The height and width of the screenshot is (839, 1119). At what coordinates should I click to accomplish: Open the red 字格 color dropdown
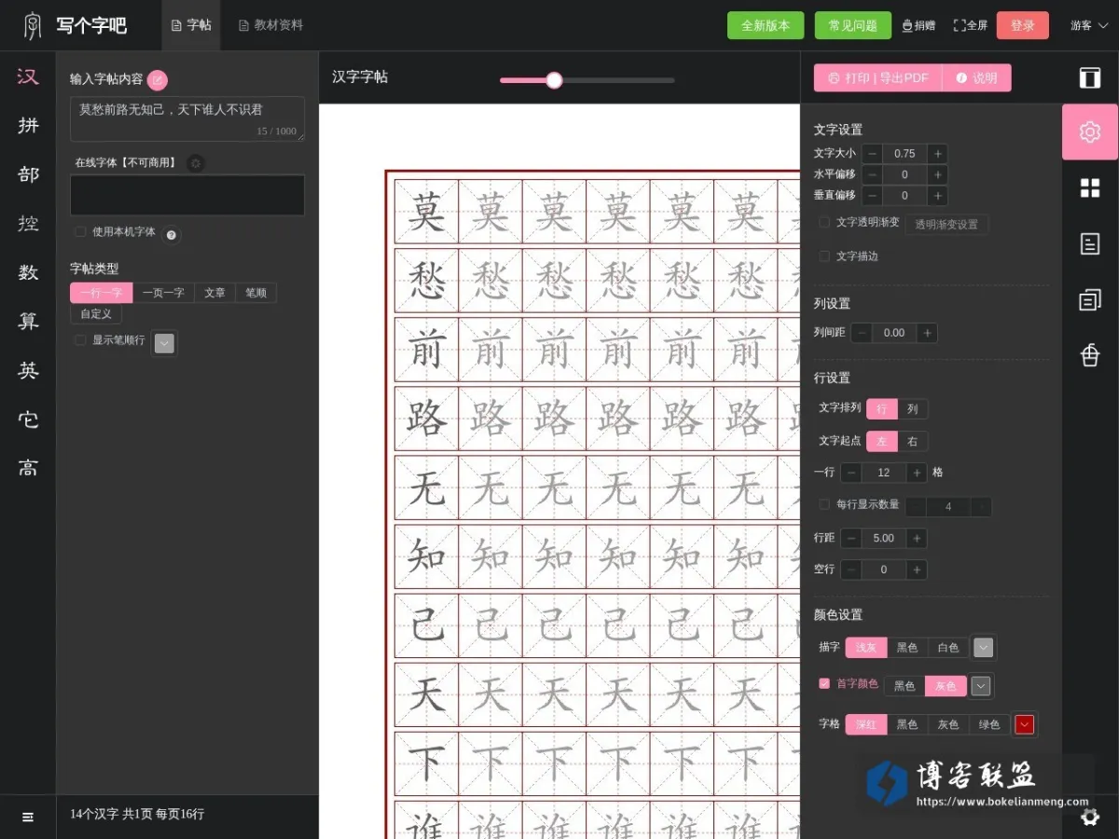click(x=1024, y=724)
